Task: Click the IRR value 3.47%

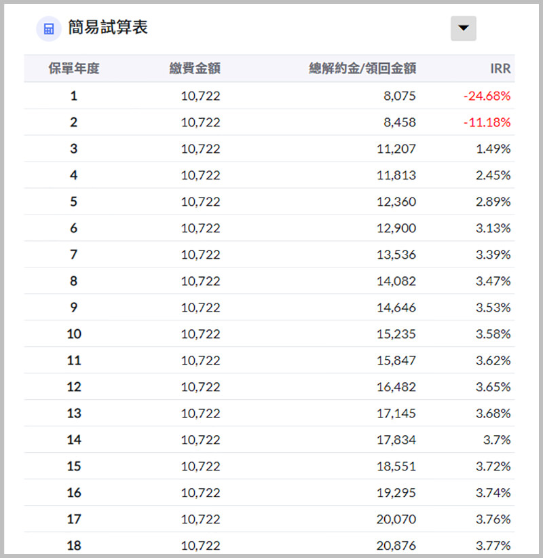Action: [493, 281]
